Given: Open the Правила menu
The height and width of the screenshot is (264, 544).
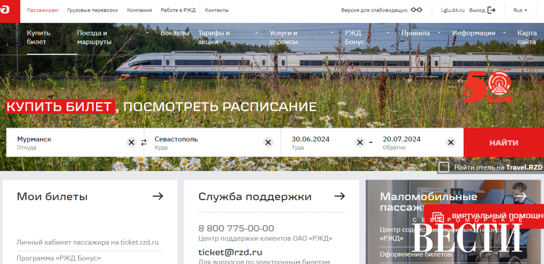Looking at the screenshot, I should pyautogui.click(x=415, y=33).
